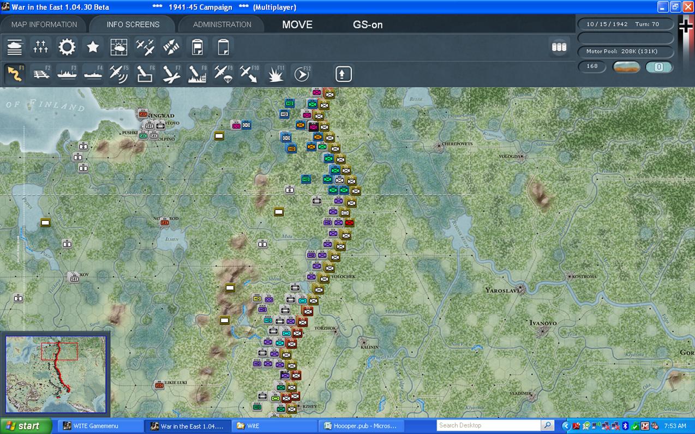Switch to WITE Gamemenu taskbar item
This screenshot has width=695, height=434.
100,426
